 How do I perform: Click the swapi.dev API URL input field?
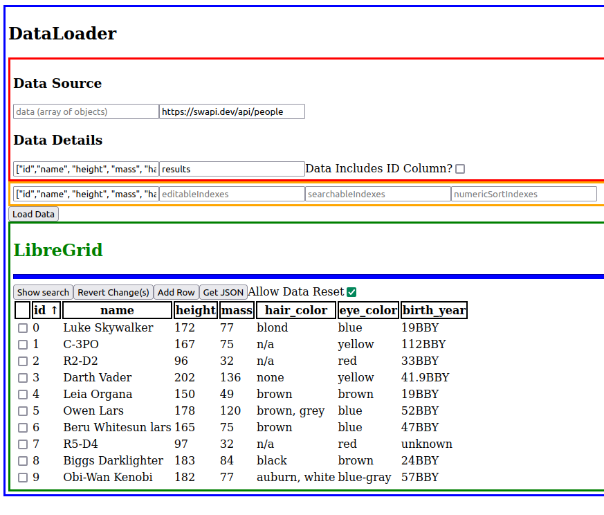232,111
